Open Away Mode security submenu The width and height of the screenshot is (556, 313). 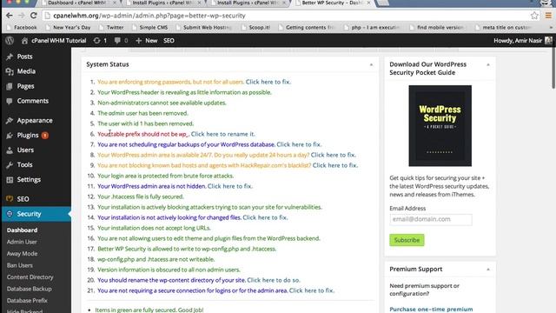pos(22,253)
